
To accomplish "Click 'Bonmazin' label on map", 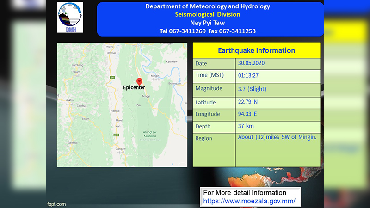I will pyautogui.click(x=175, y=84).
